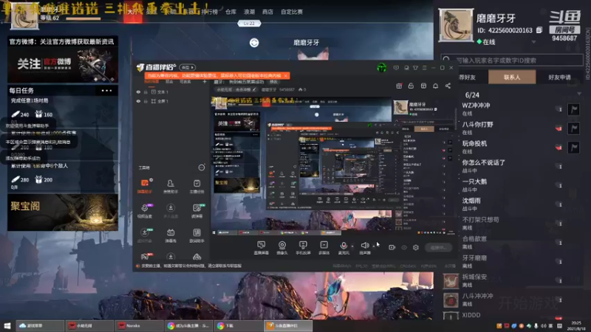The height and width of the screenshot is (332, 591).
Task: Add a new scene with the plus button
Action: [205, 82]
